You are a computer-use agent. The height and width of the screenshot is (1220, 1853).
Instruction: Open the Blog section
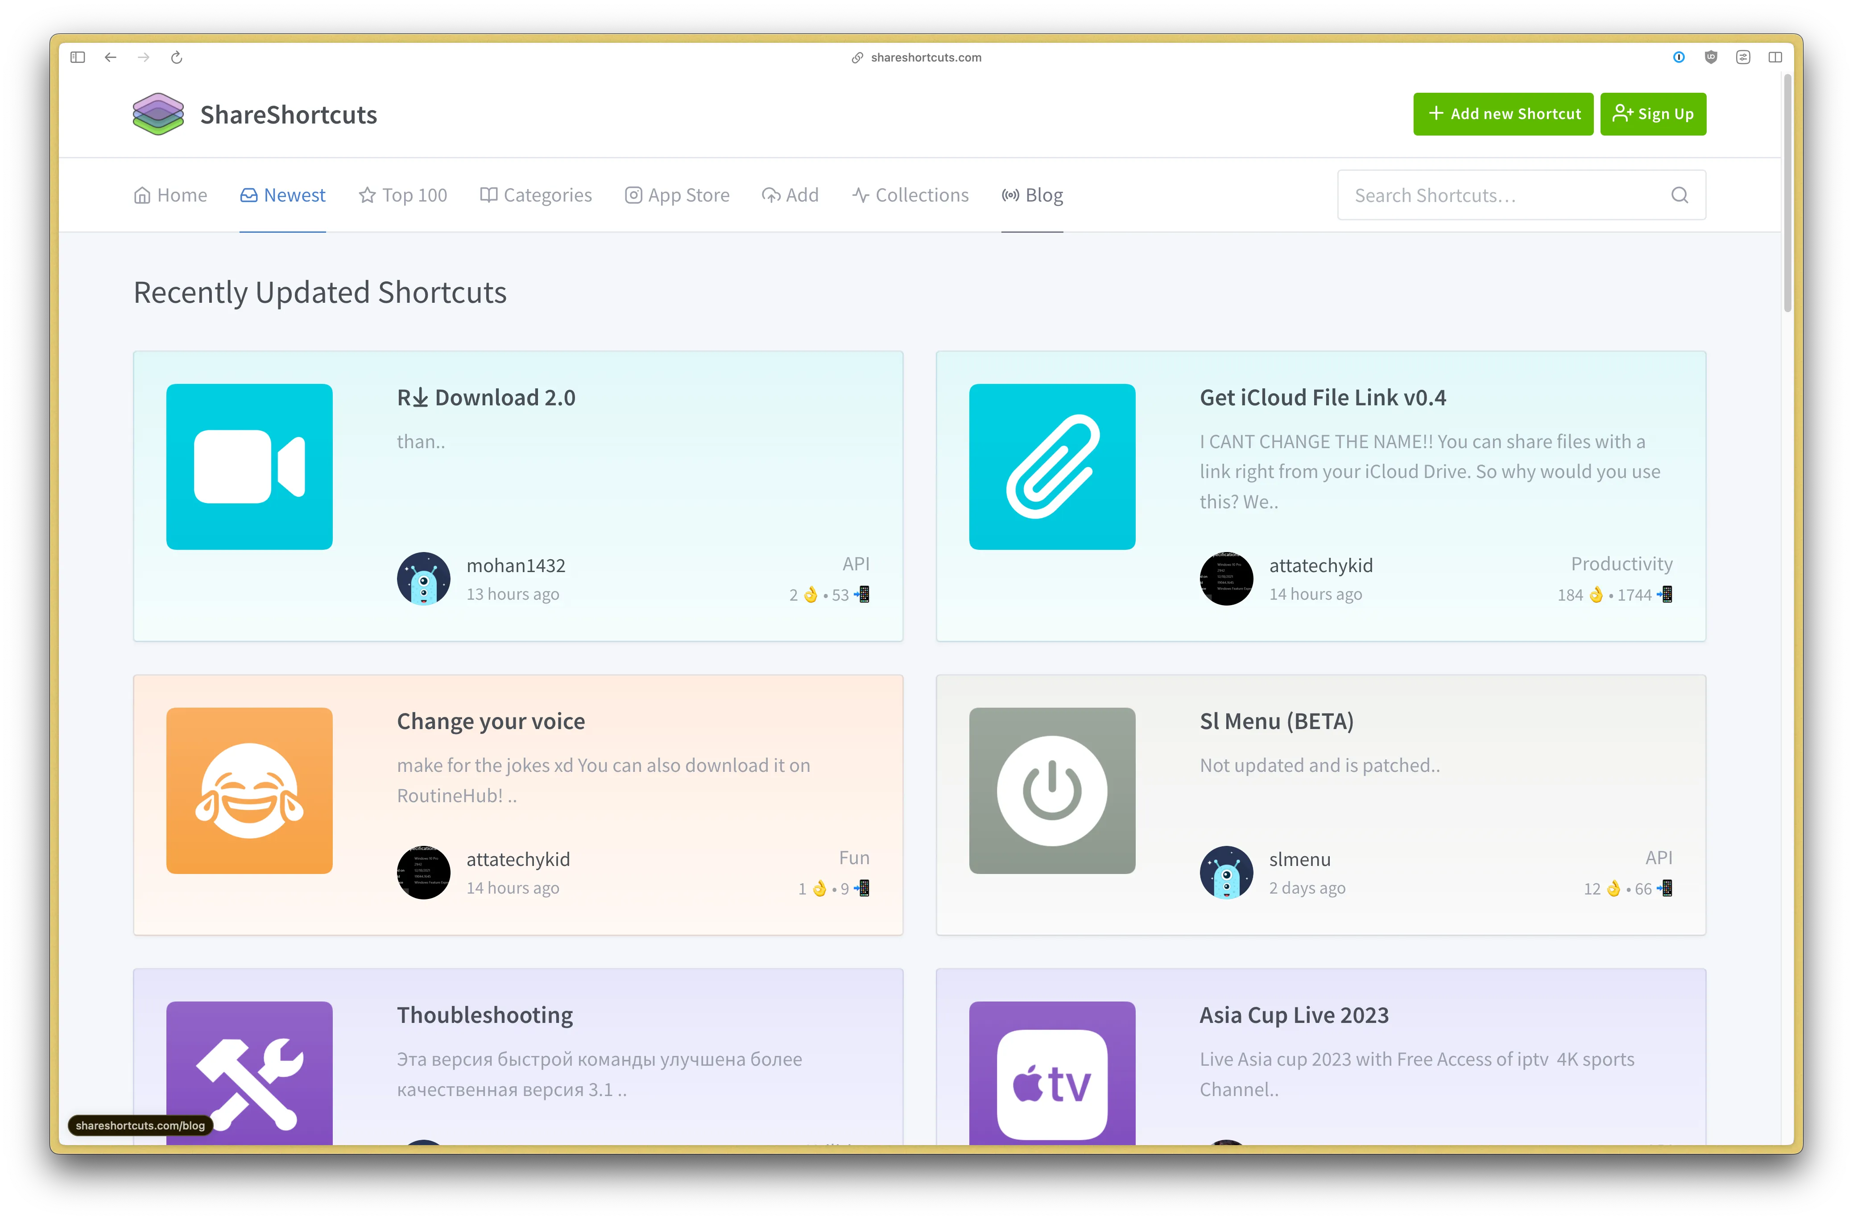click(x=1032, y=194)
